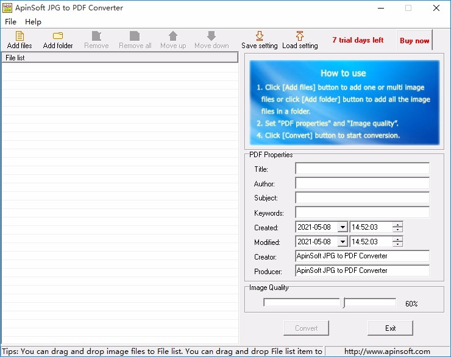451x357 pixels.
Task: Increase the Created time with up spinner
Action: tap(397, 224)
